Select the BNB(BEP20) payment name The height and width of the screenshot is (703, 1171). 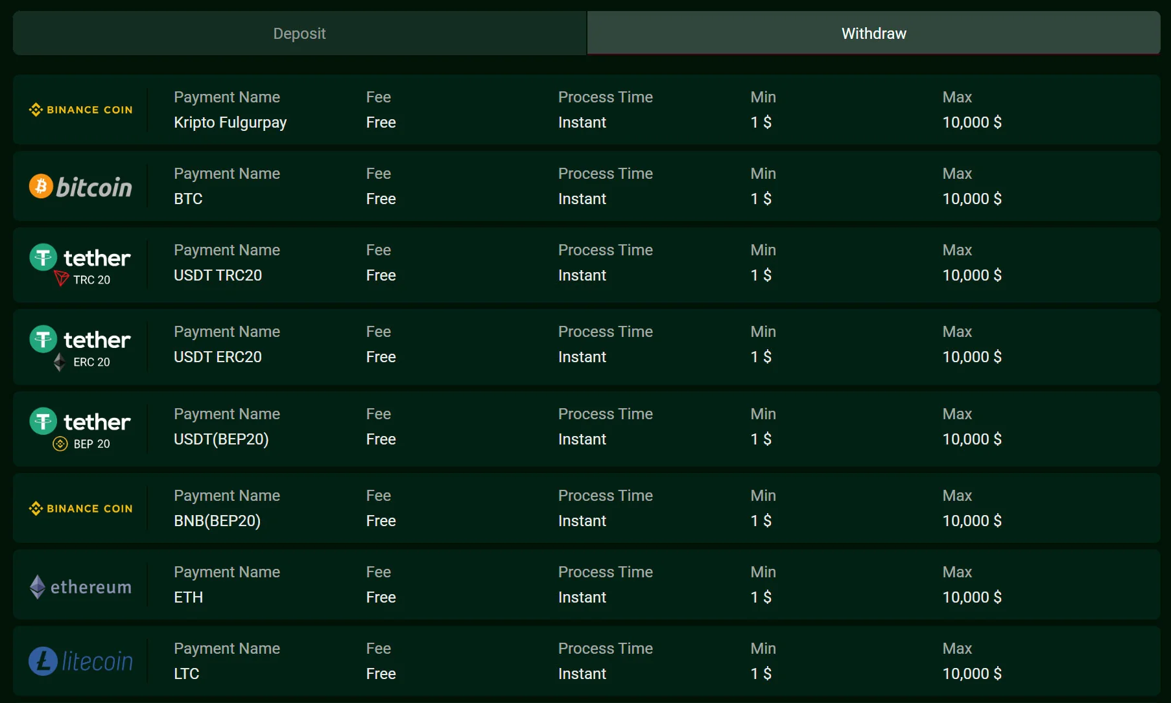click(x=217, y=521)
